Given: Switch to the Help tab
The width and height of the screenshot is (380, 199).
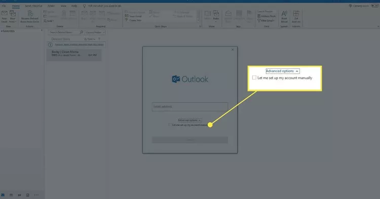Looking at the screenshot, I should pyautogui.click(x=74, y=6).
